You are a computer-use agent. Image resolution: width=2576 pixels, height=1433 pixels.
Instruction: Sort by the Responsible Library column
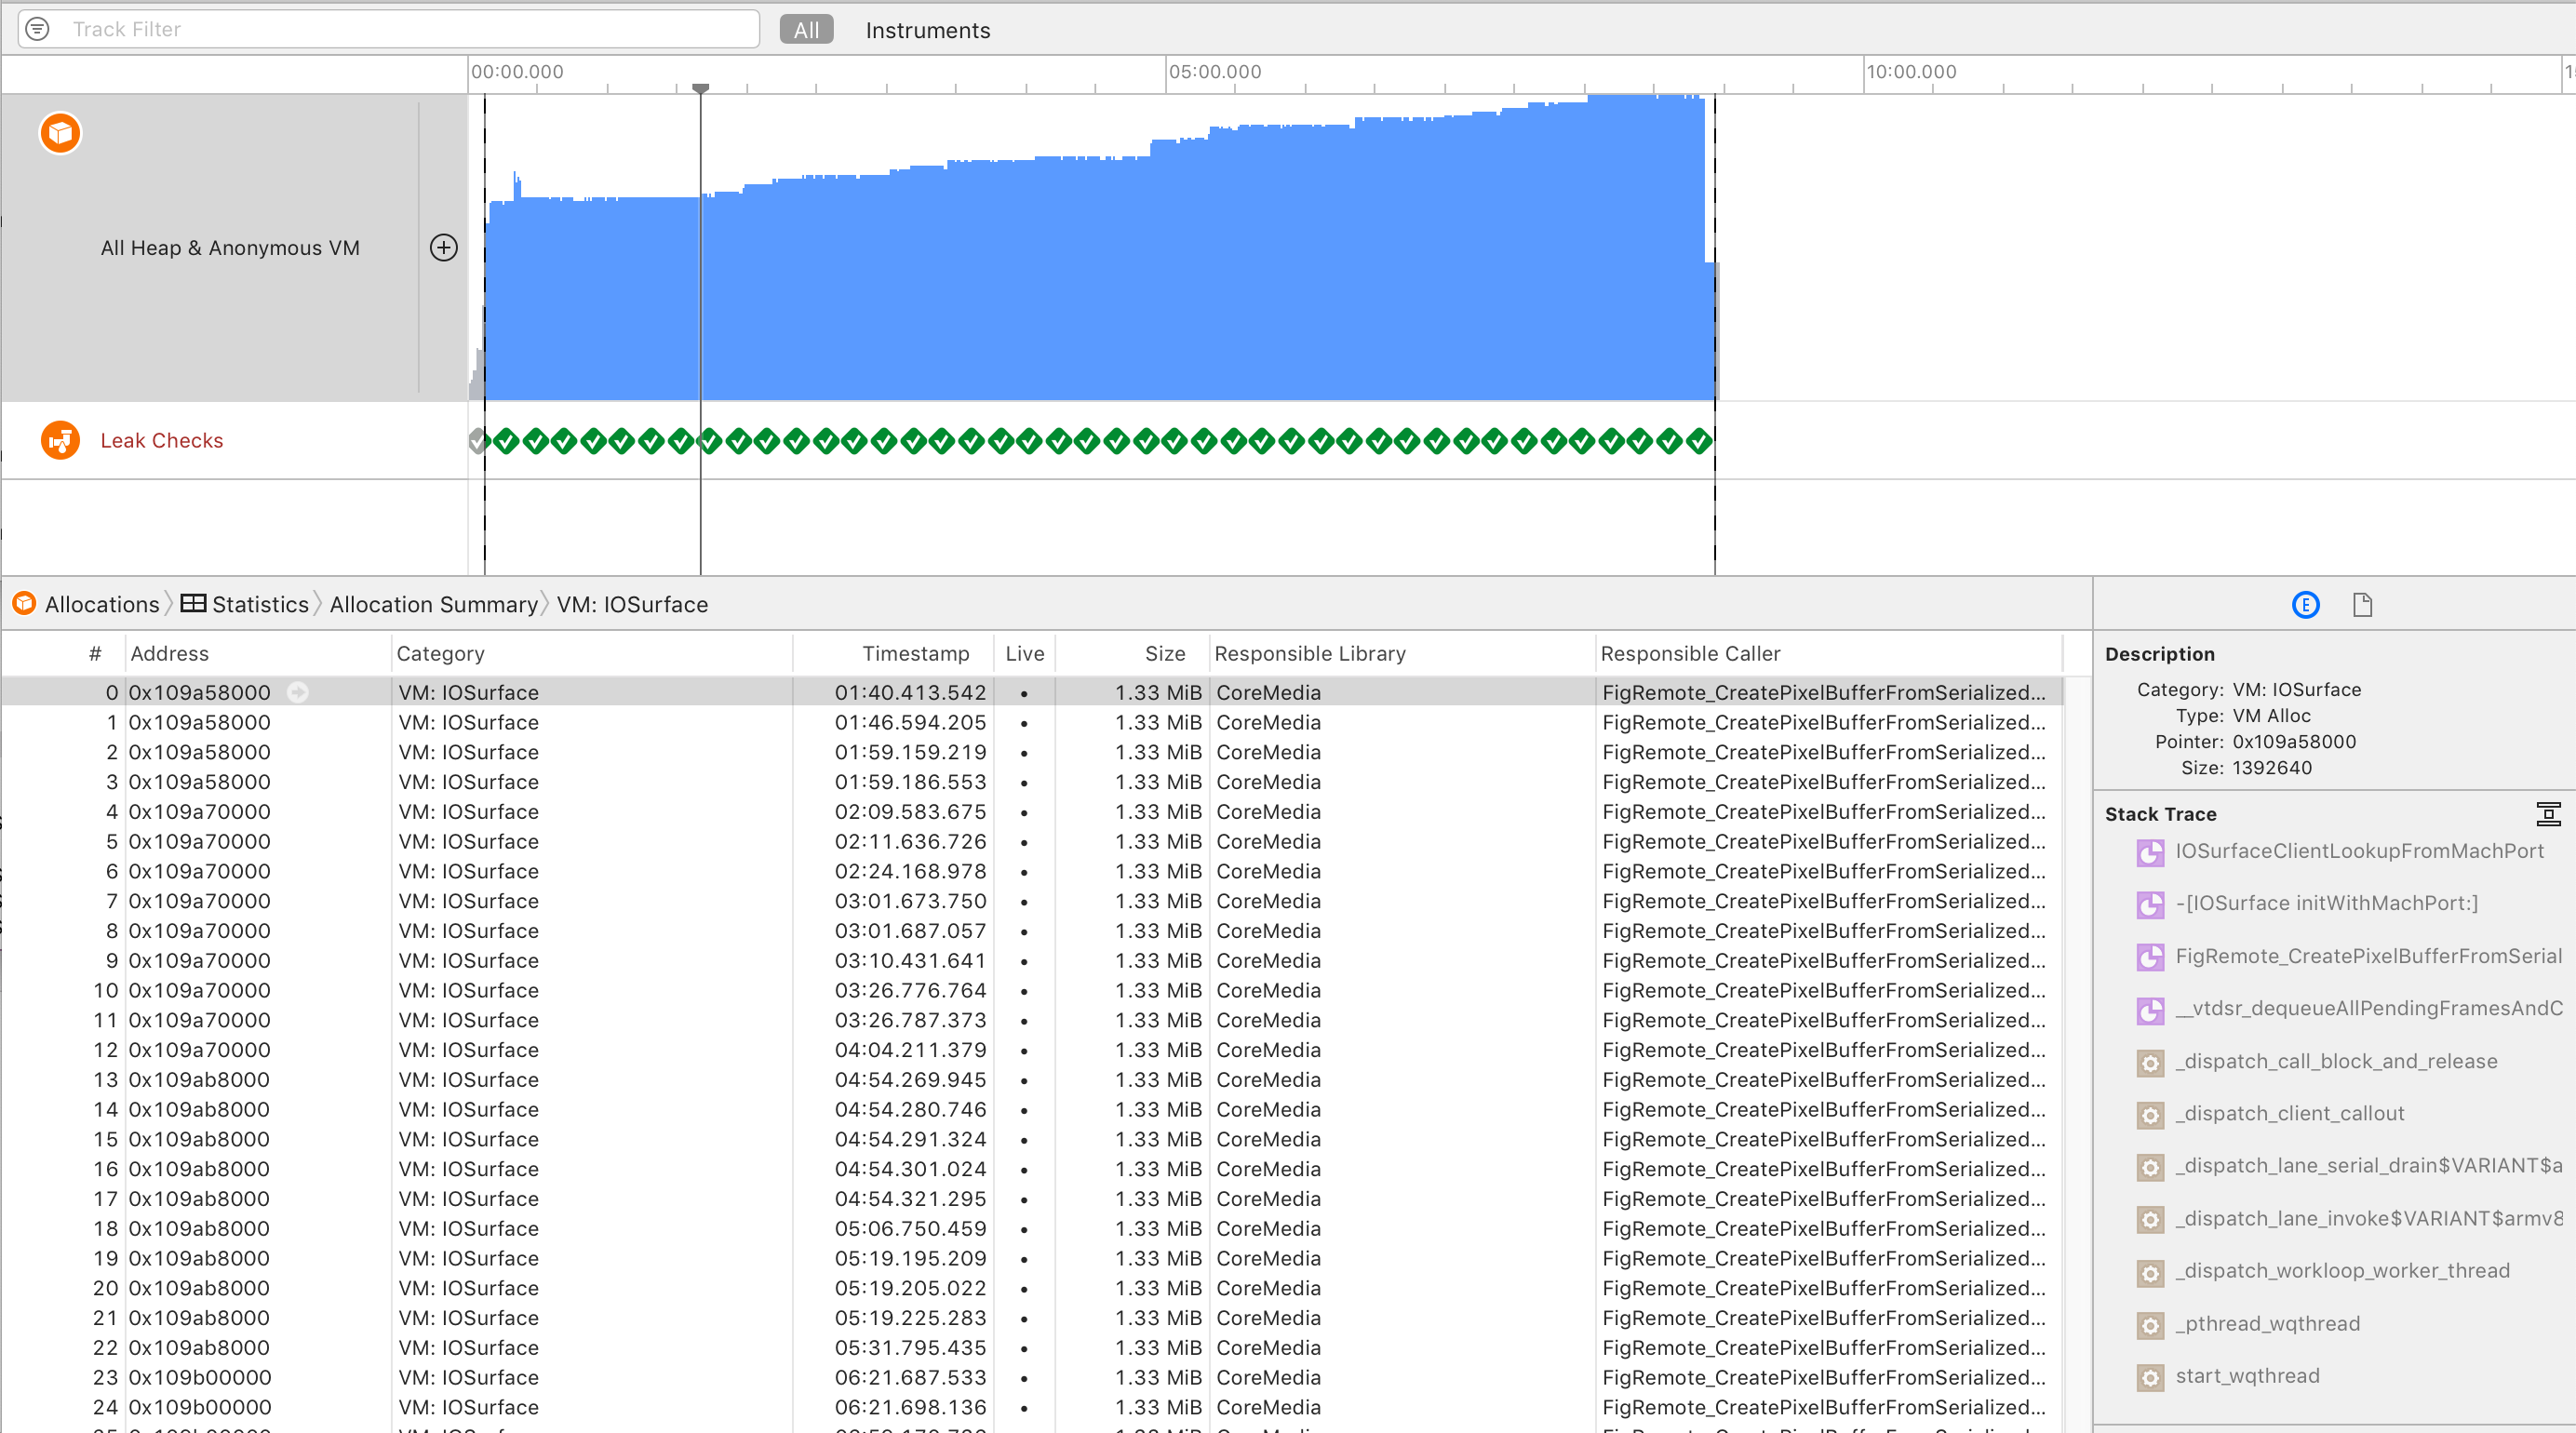[1309, 654]
